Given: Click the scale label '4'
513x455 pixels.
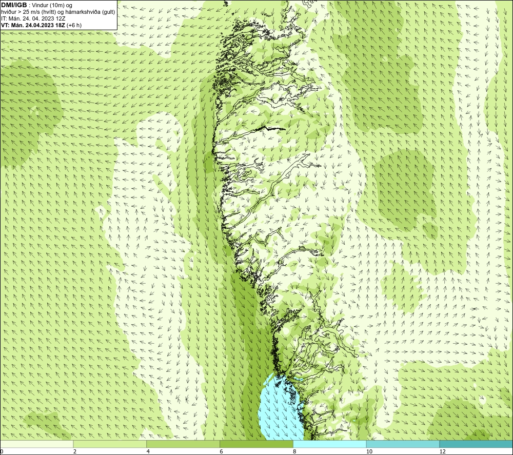Looking at the screenshot, I should tap(148, 451).
